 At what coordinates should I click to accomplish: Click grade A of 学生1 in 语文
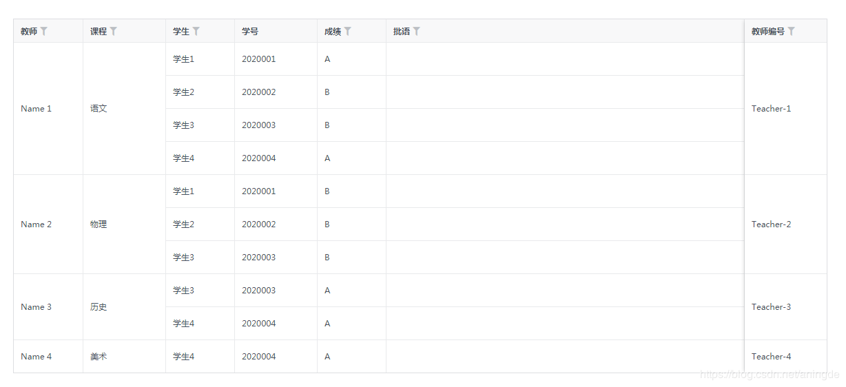[x=327, y=59]
